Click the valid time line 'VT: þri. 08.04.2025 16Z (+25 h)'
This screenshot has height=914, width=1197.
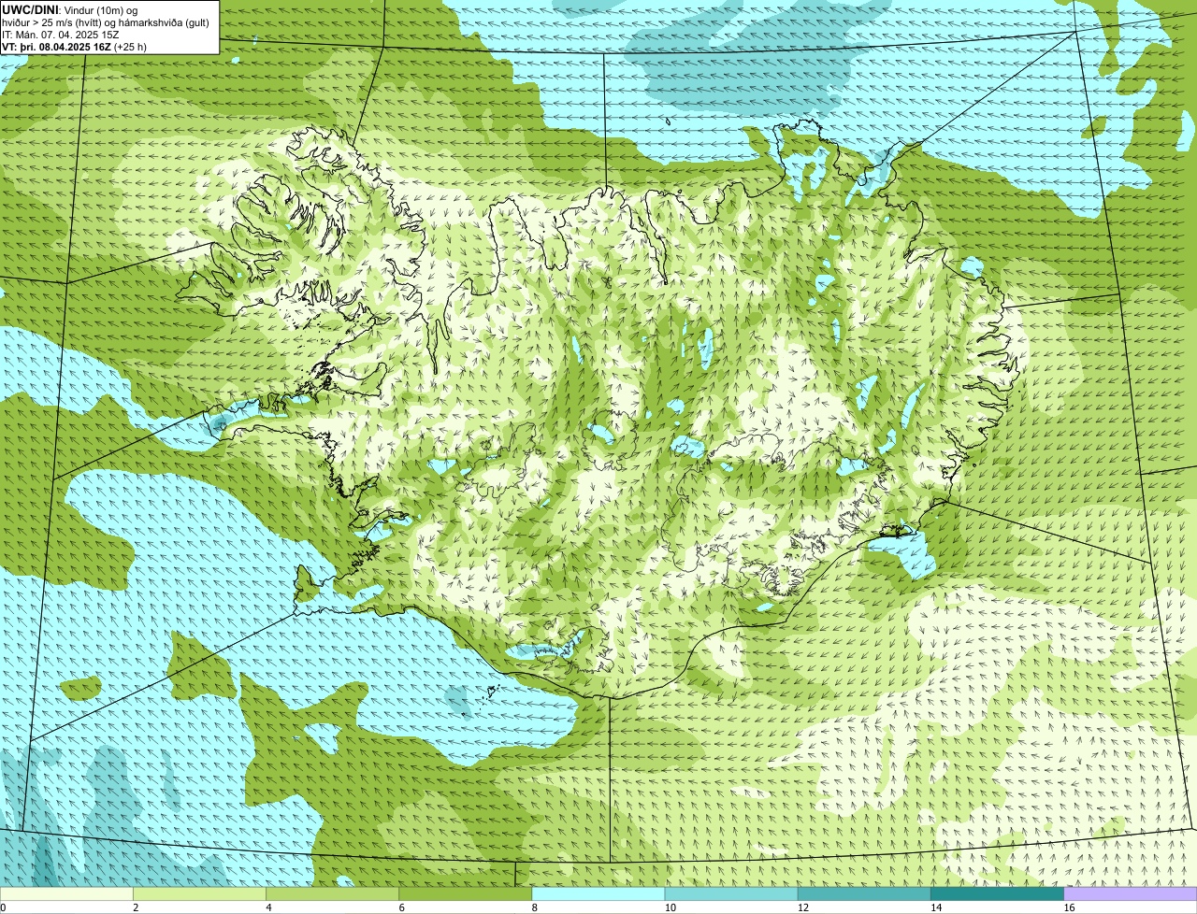(x=74, y=47)
